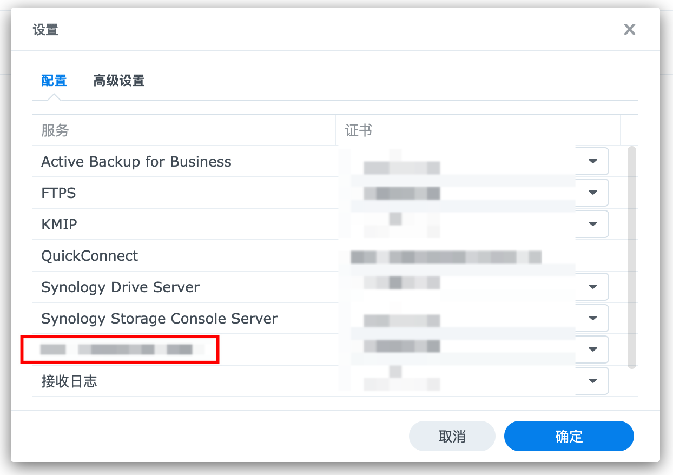Open the KMIP certificate dropdown

pos(592,224)
